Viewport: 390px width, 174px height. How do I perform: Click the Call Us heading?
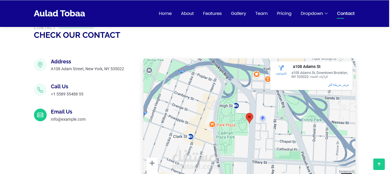(x=59, y=87)
